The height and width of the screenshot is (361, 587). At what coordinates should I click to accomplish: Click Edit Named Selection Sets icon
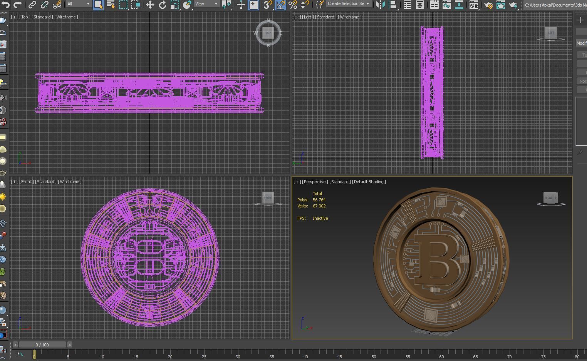click(x=319, y=5)
